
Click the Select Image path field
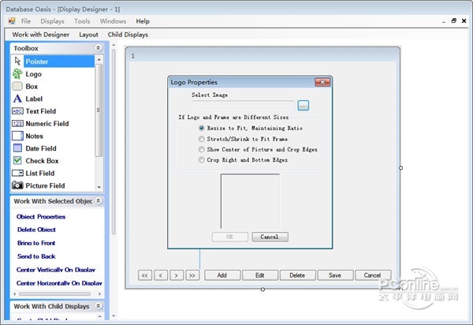pyautogui.click(x=244, y=106)
